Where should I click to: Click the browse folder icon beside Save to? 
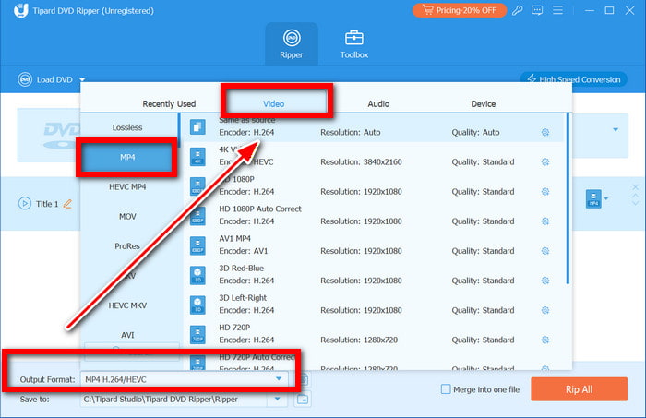click(305, 400)
